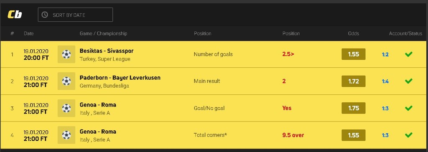
Task: Select soccer ball icon for Paderborn - Bayer Leverkusen
Action: click(x=66, y=81)
